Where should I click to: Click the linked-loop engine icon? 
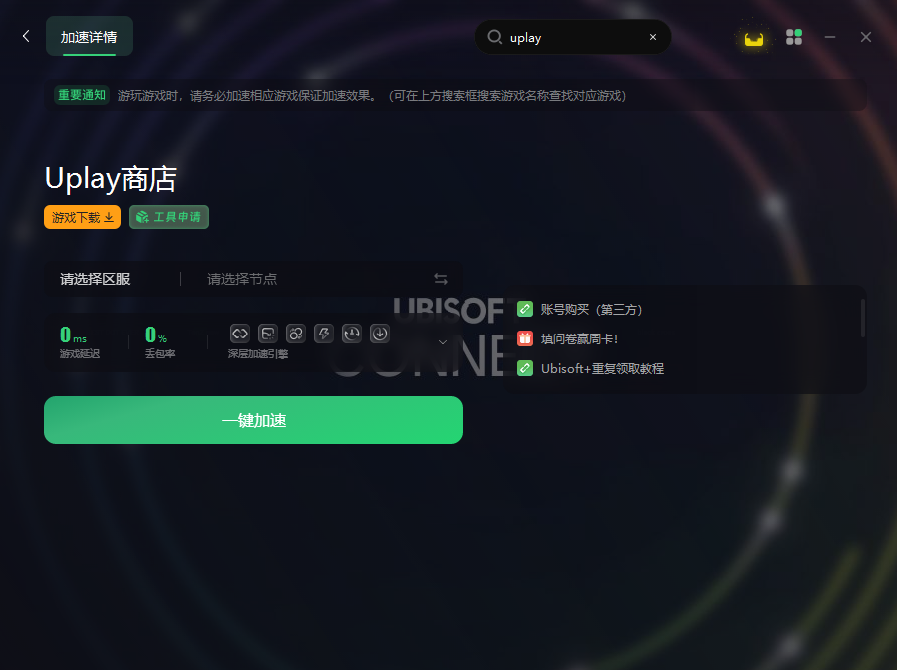click(x=240, y=334)
